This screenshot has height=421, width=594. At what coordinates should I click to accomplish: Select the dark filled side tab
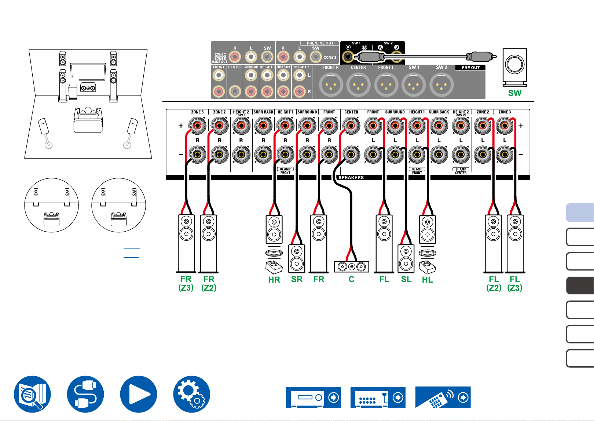pos(580,286)
